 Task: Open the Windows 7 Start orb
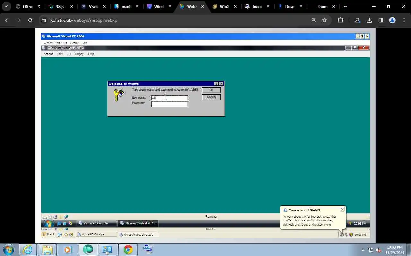[8, 250]
